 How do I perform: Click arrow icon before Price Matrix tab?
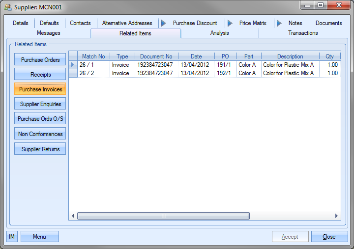click(x=230, y=23)
